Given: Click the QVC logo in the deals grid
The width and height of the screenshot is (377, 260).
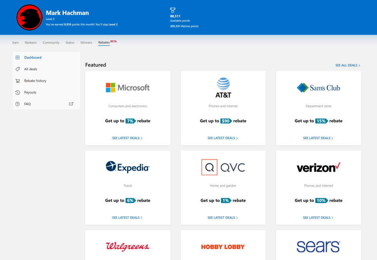Looking at the screenshot, I should coord(223,167).
